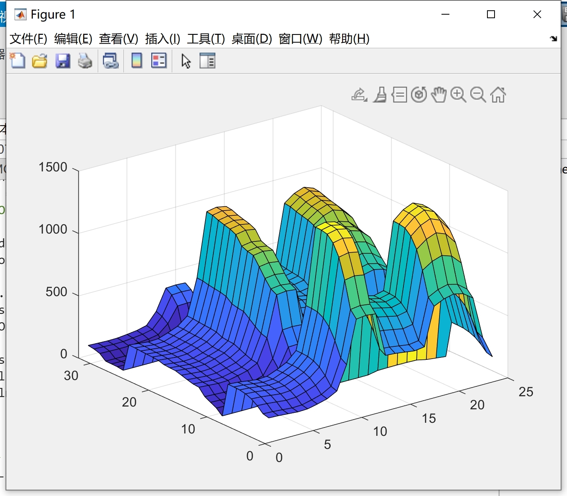567x496 pixels.
Task: Select the Zoom In magnifier
Action: [x=459, y=95]
